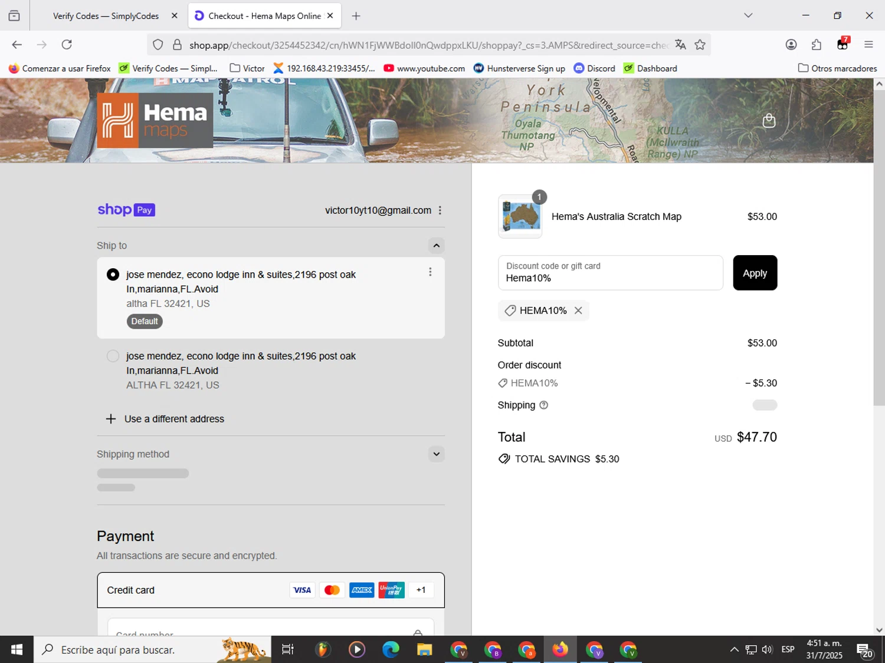Select the ALTHA FL 32421 second address

click(113, 356)
